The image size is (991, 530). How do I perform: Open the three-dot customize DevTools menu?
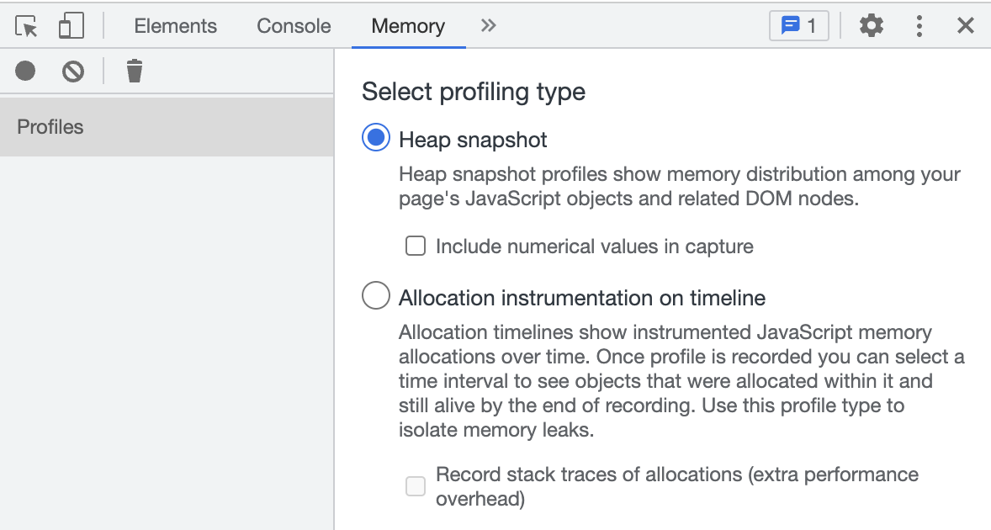tap(919, 26)
